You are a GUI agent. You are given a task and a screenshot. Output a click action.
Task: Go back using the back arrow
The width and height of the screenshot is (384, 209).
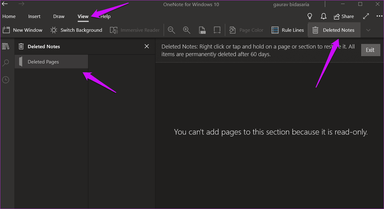(5, 4)
